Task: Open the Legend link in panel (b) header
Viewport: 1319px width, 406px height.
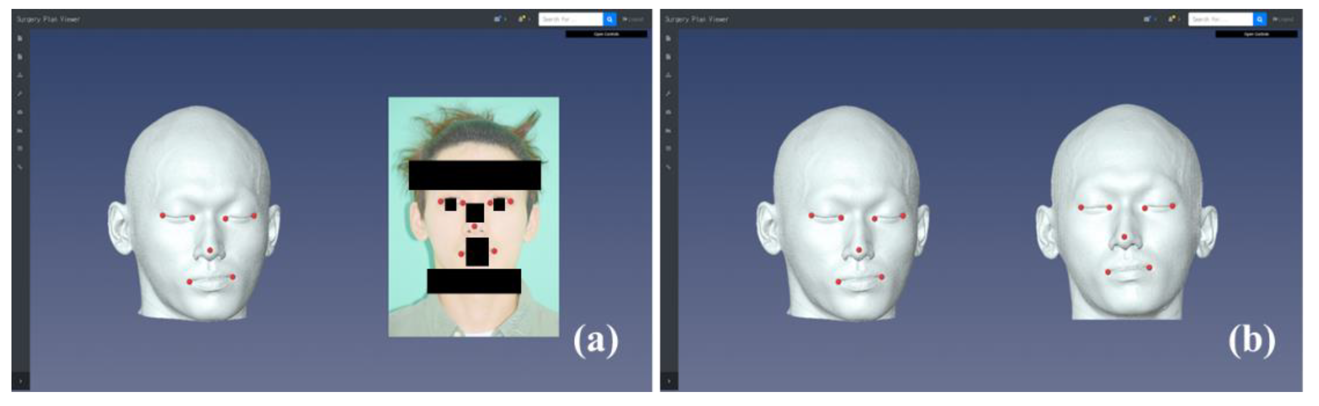Action: click(x=1283, y=20)
